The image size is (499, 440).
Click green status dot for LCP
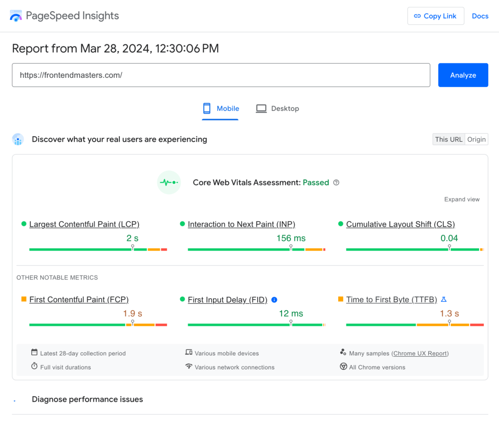tap(23, 224)
